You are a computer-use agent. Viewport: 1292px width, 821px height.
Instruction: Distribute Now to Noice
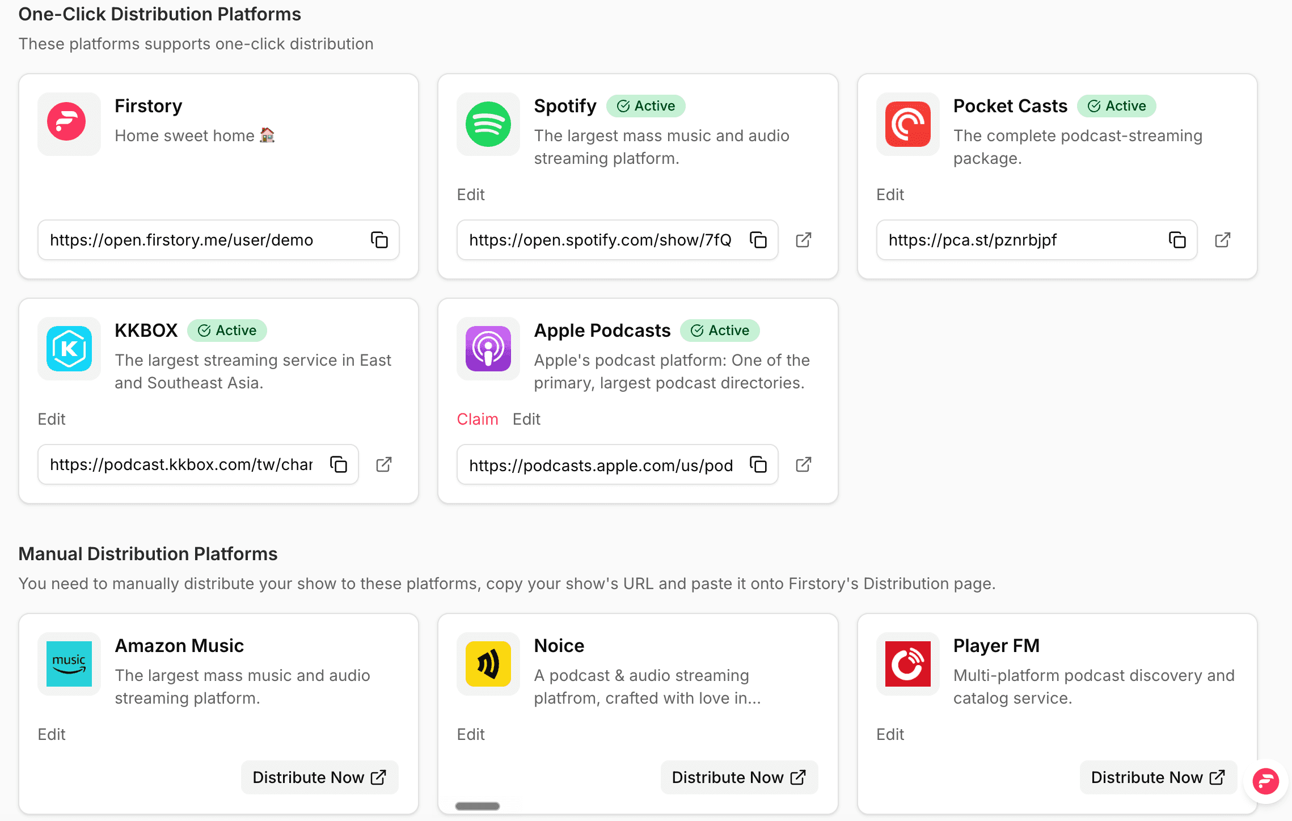click(x=739, y=777)
